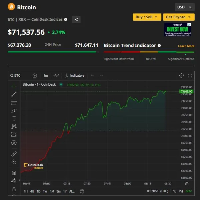
Task: Open the prediction and measurement tools
Action: 14,135
